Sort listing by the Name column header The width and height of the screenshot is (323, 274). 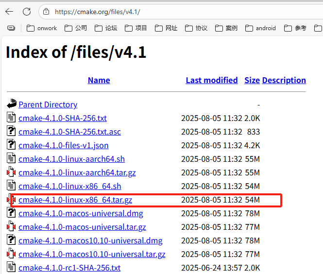click(x=99, y=80)
